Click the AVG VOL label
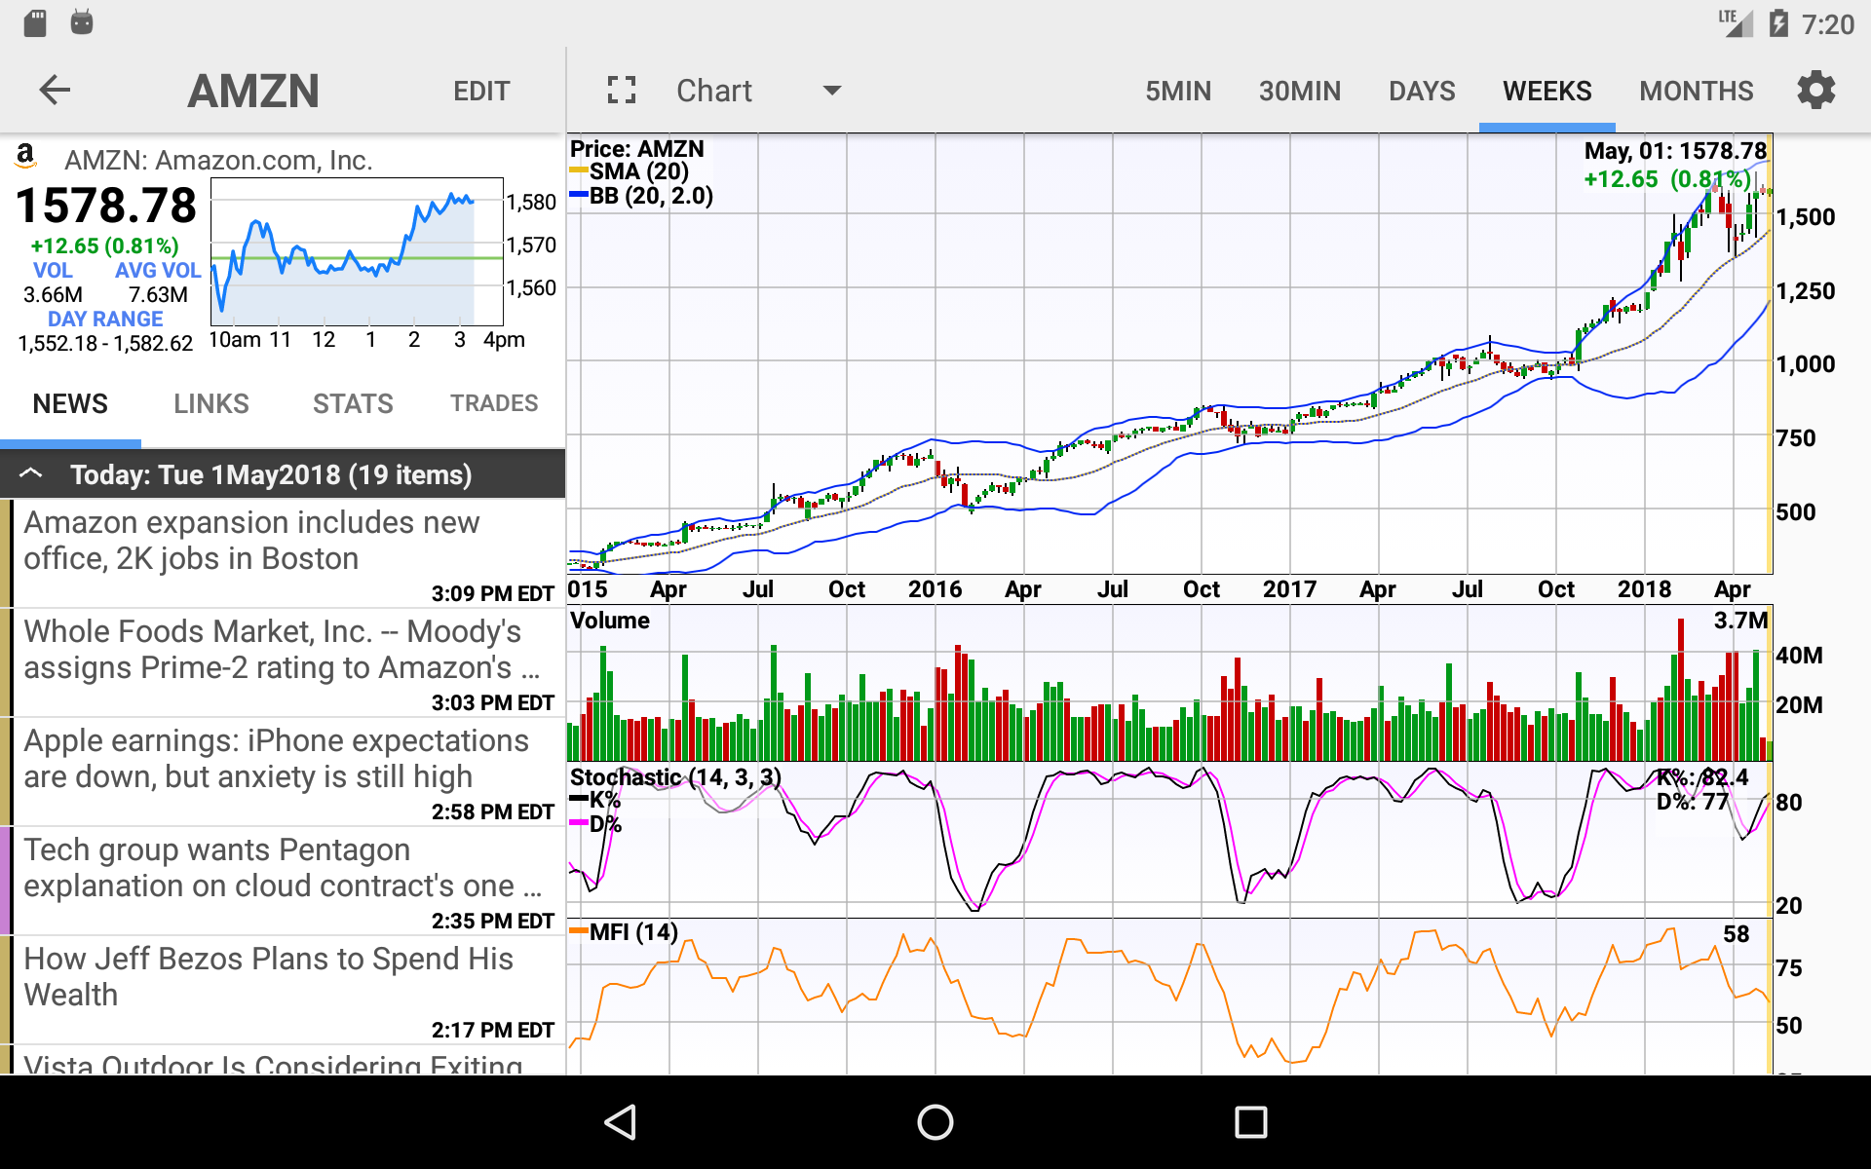Screen dimensions: 1871x1169 (157, 271)
